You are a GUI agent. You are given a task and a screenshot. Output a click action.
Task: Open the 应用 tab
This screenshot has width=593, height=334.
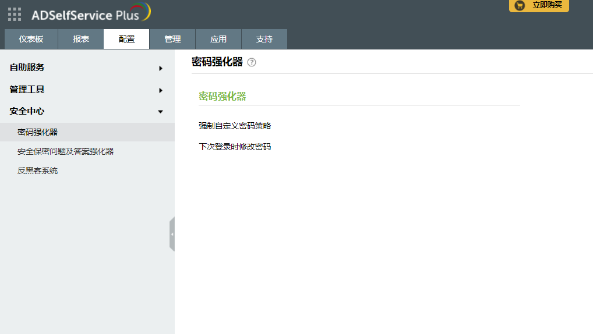point(218,39)
